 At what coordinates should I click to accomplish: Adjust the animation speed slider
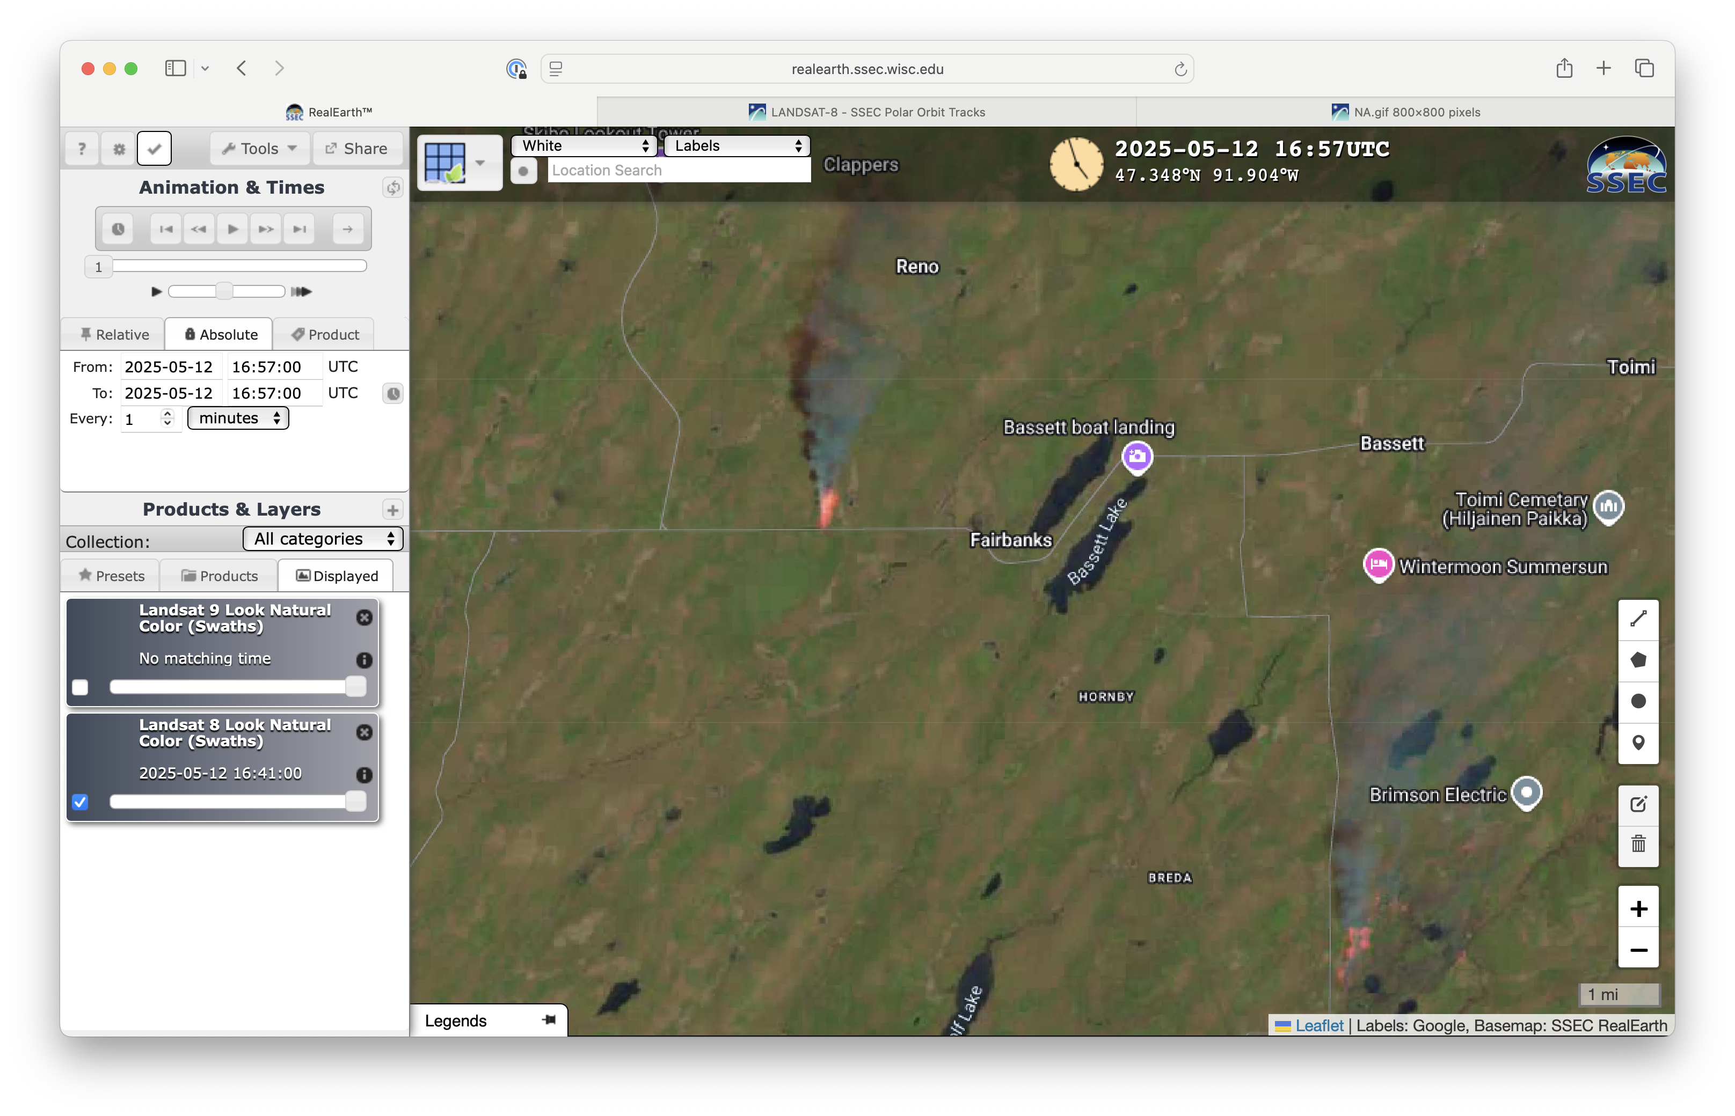coord(226,291)
